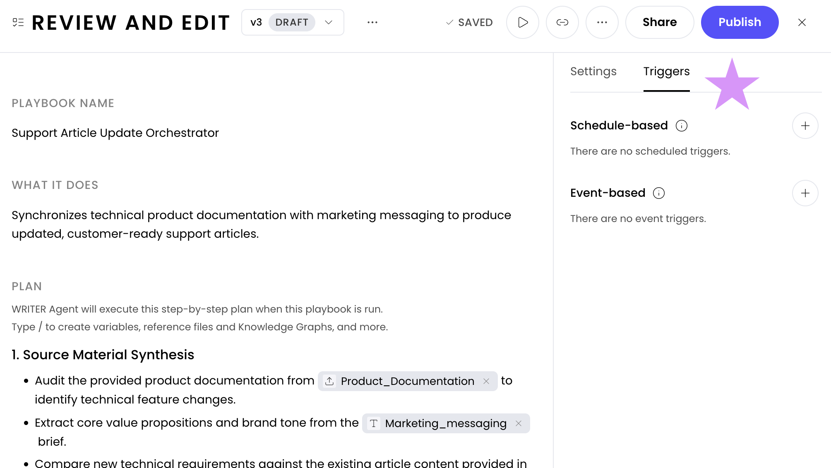Screen dimensions: 831x468
Task: Expand the v3 DRAFT version dropdown
Action: tap(329, 22)
